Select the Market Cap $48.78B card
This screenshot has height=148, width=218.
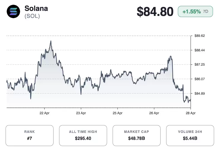tap(137, 135)
